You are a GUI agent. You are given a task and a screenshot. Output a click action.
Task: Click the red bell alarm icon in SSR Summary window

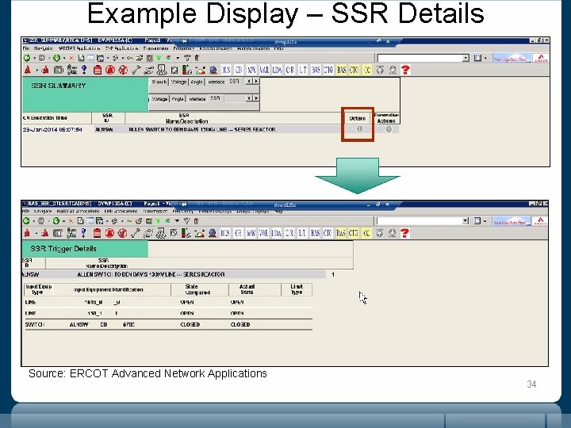27,70
